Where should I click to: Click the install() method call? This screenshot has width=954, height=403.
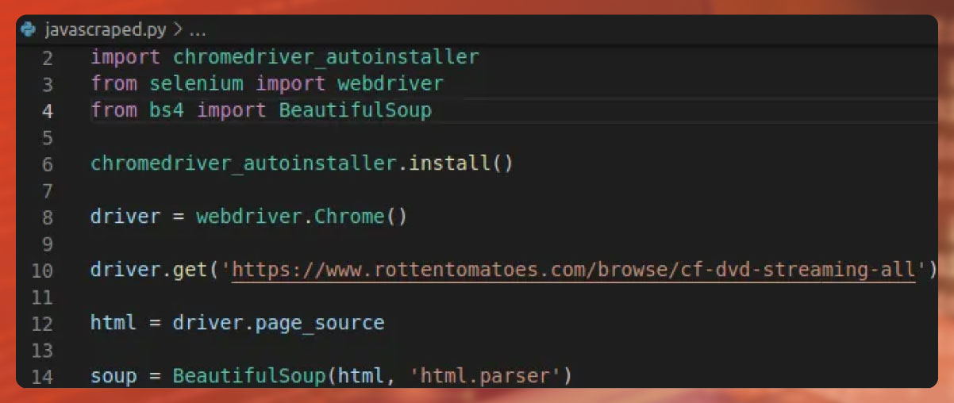coord(461,163)
